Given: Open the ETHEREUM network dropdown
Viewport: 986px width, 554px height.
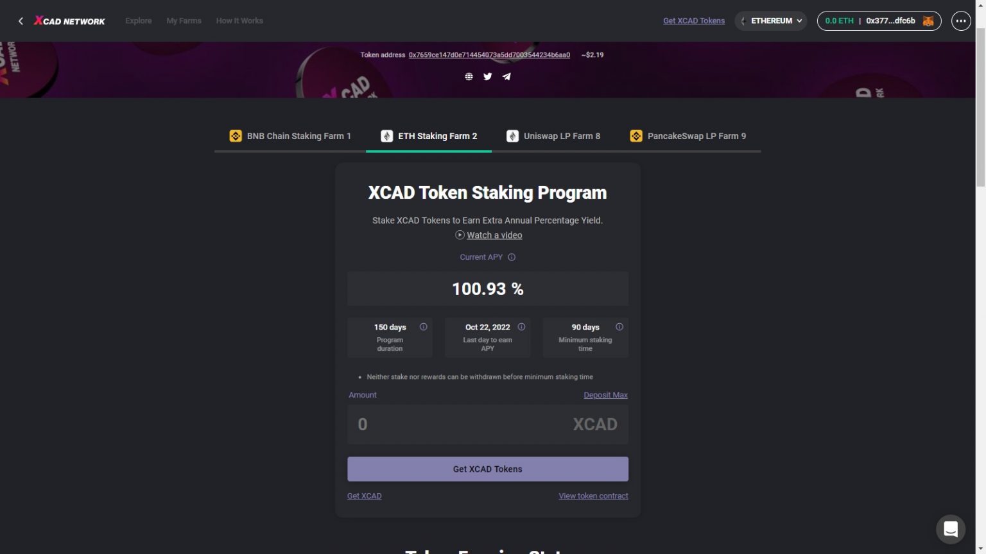Looking at the screenshot, I should click(770, 21).
